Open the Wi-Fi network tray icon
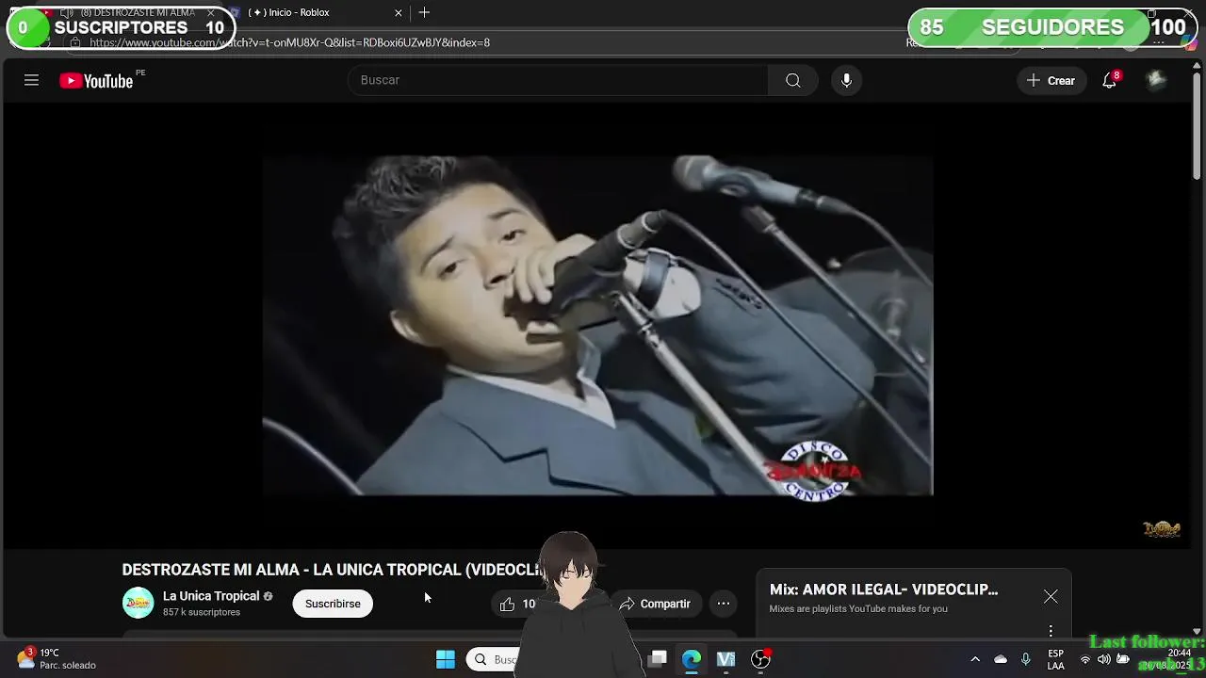Screen dimensions: 1206x678 pyautogui.click(x=1085, y=659)
